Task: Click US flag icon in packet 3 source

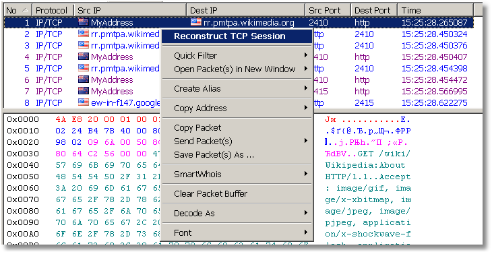Action: pos(83,45)
